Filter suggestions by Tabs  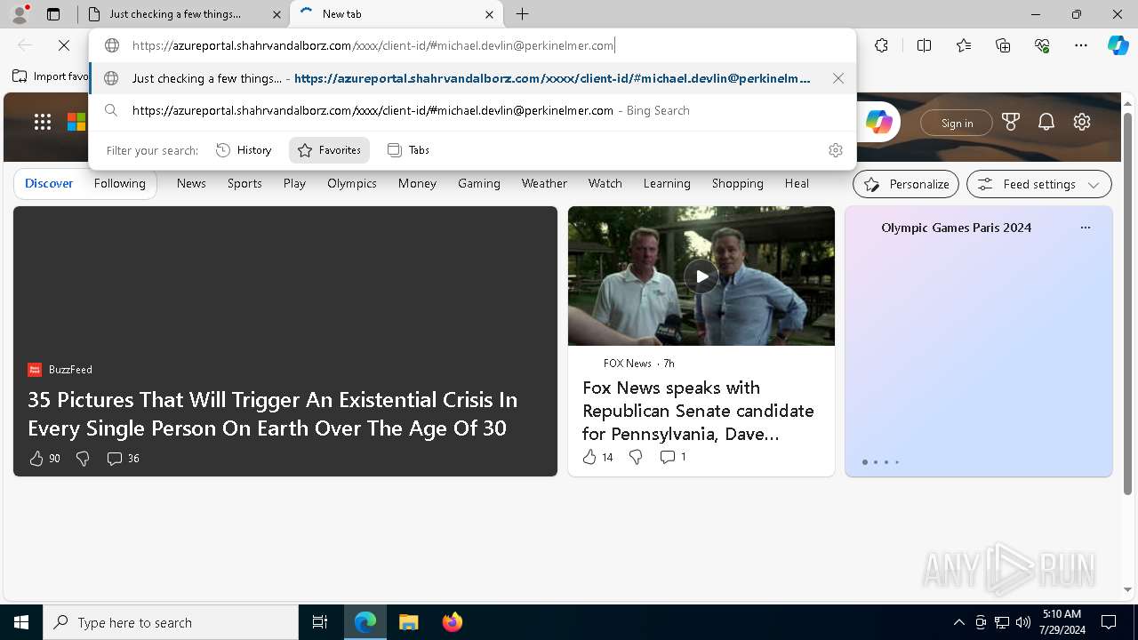click(x=408, y=150)
